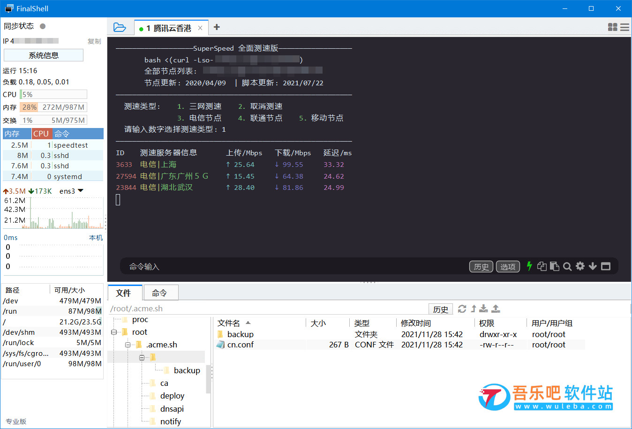Select the speedtest process row
This screenshot has height=429, width=632.
pyautogui.click(x=53, y=145)
